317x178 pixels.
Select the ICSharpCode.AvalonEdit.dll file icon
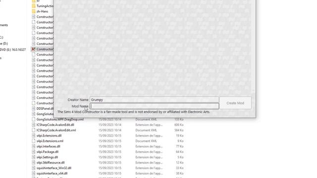click(x=34, y=125)
